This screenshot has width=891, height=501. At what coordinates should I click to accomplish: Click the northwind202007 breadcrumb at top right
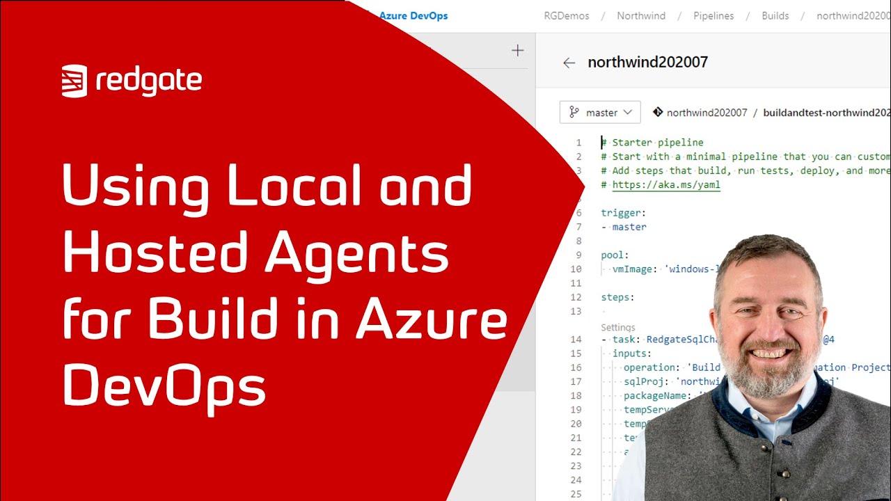click(853, 15)
